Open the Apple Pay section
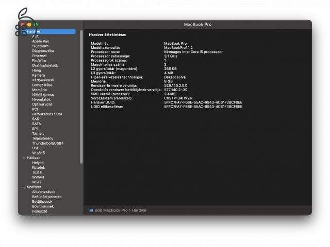This screenshot has width=330, height=247. (x=40, y=41)
